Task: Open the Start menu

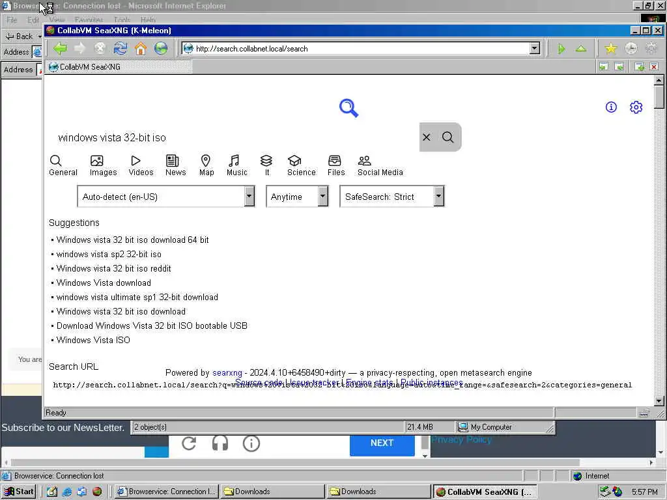Action: (x=18, y=492)
